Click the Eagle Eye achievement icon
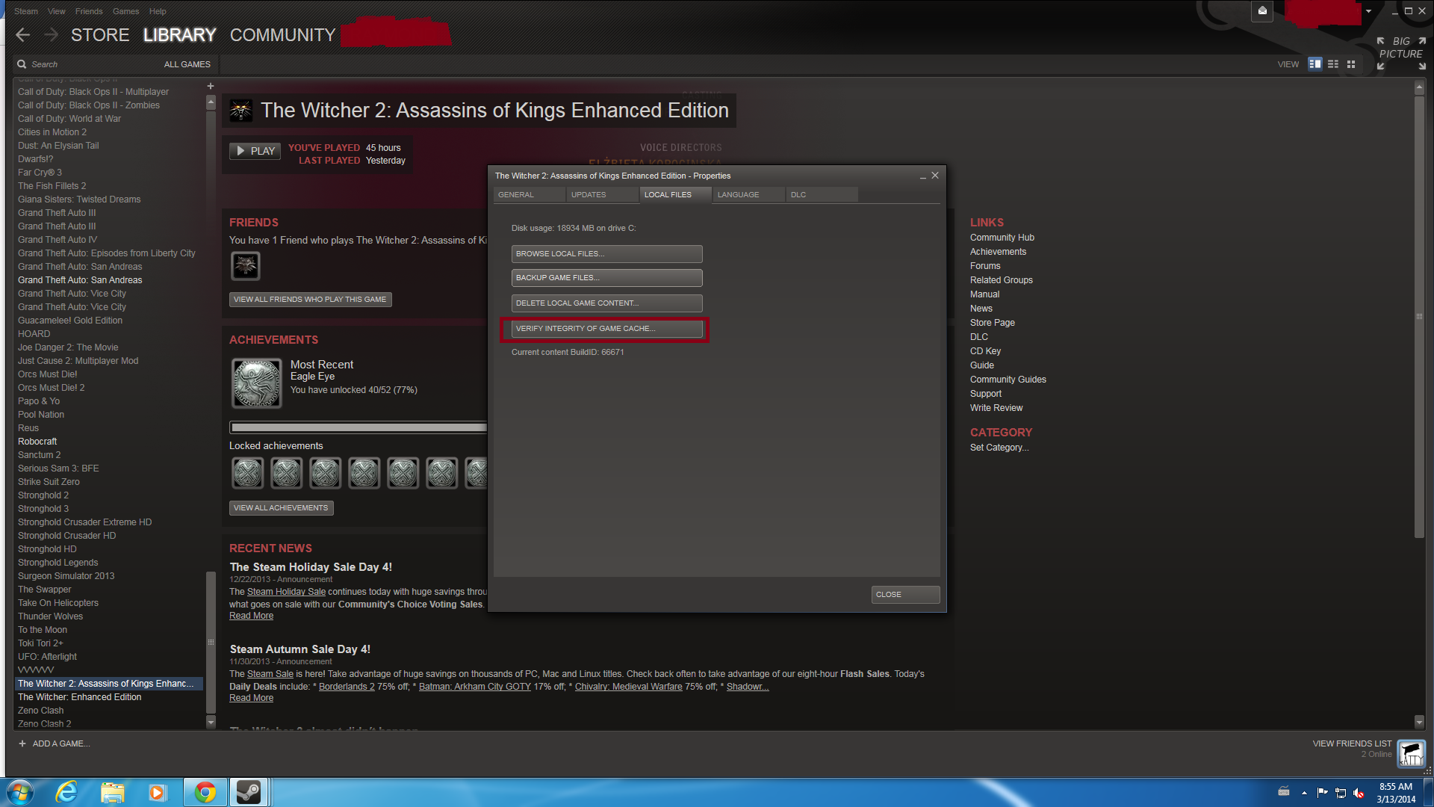The image size is (1434, 807). (256, 383)
